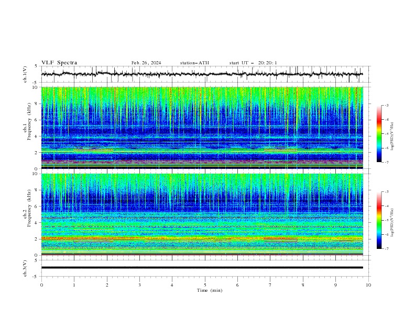Click the 'Time (min)' axis label
The width and height of the screenshot is (415, 320).
[x=210, y=290]
